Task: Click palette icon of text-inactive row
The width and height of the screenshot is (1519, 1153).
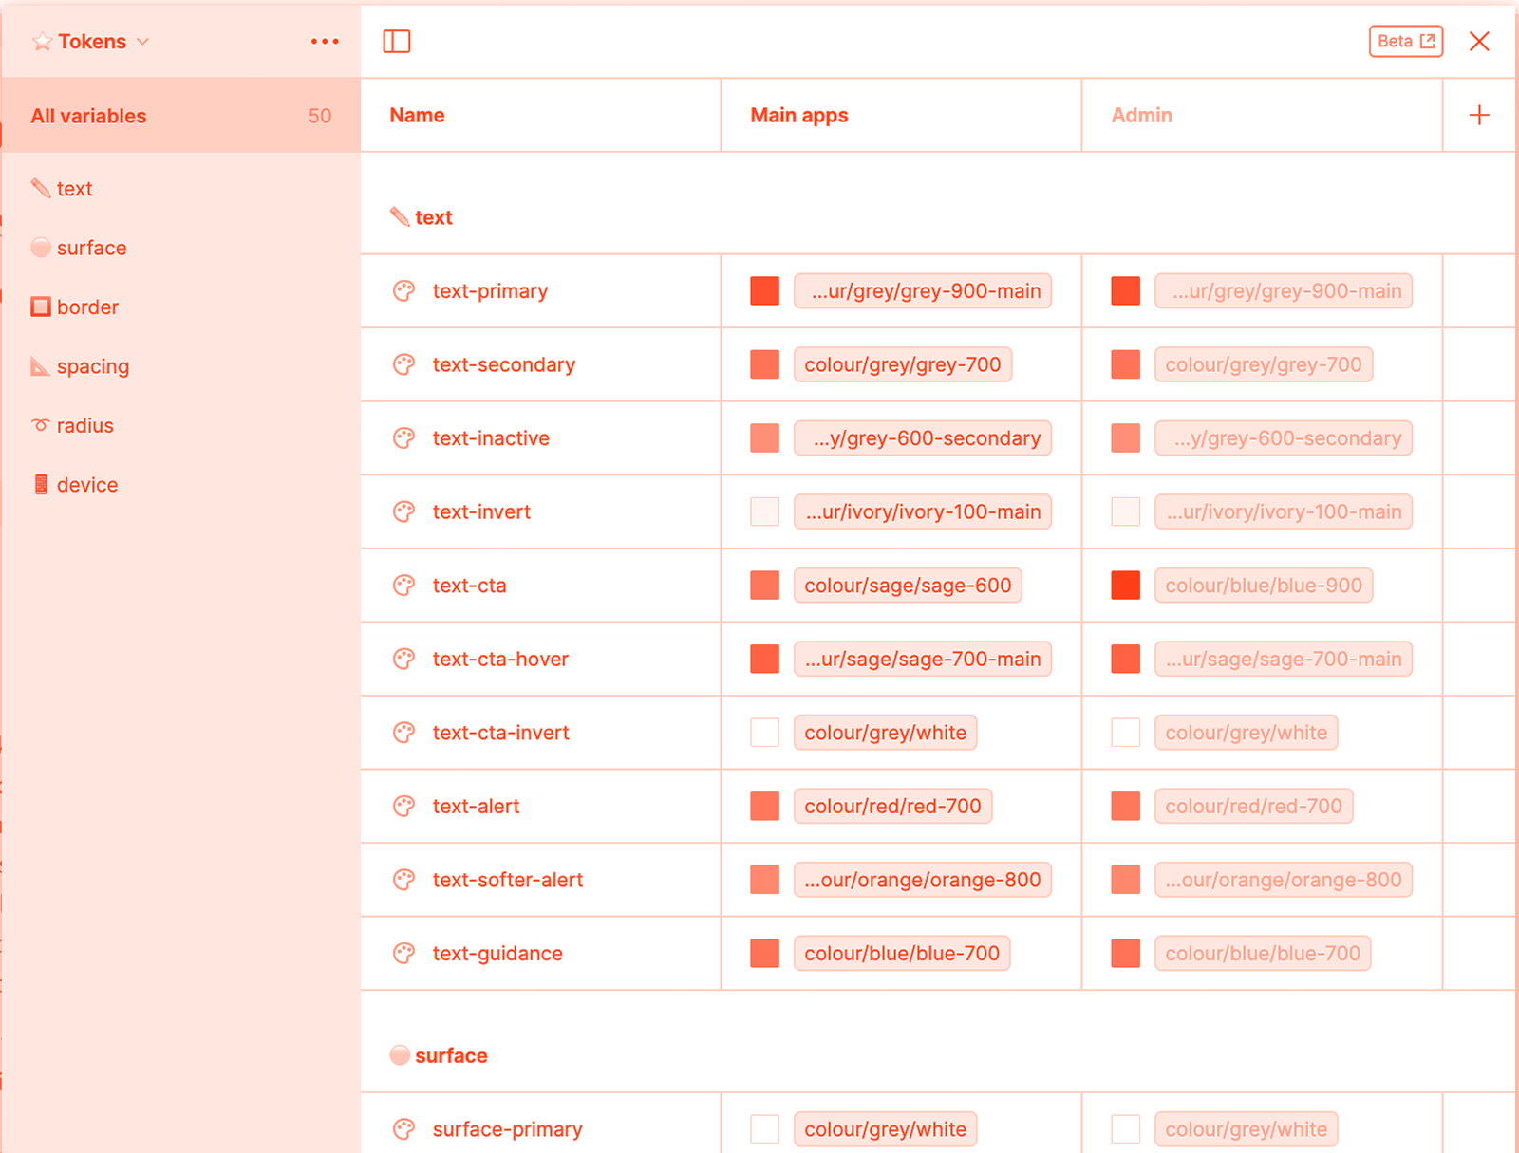Action: pos(403,438)
